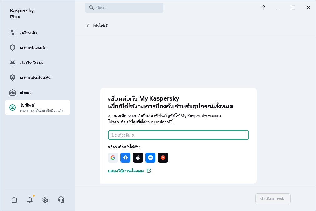
Task: Open the help question mark
Action: click(263, 7)
